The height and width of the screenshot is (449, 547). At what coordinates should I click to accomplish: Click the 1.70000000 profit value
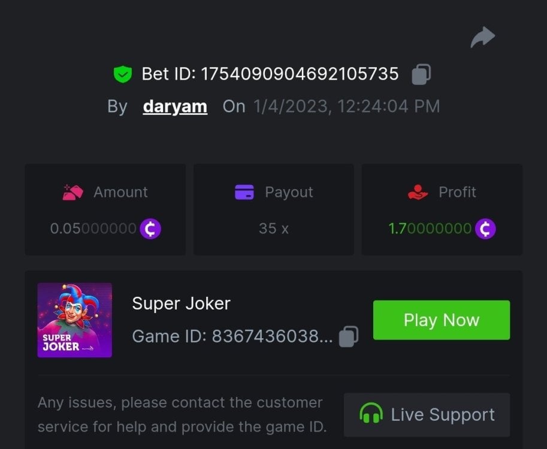pos(430,229)
